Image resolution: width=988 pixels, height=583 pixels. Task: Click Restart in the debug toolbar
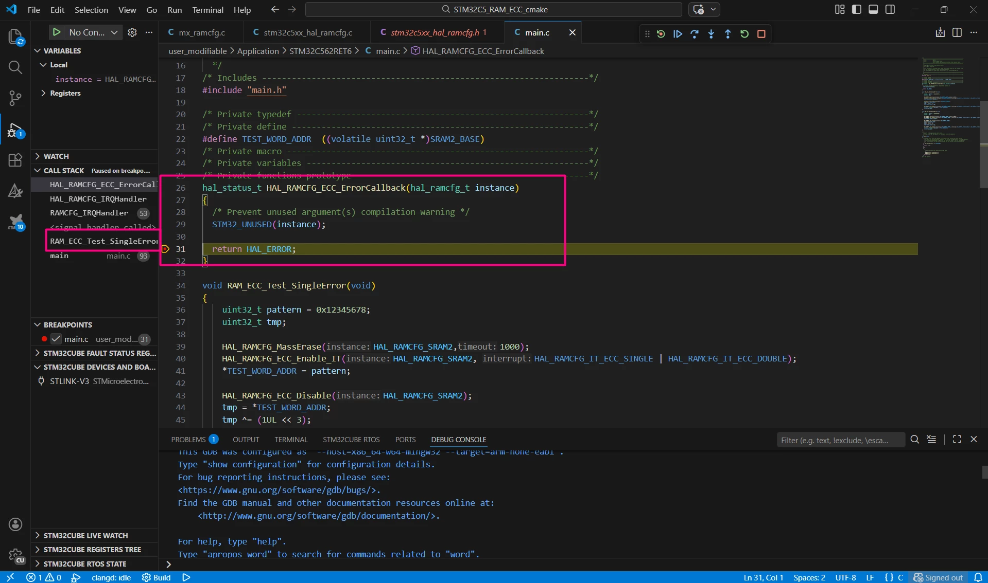pos(744,34)
